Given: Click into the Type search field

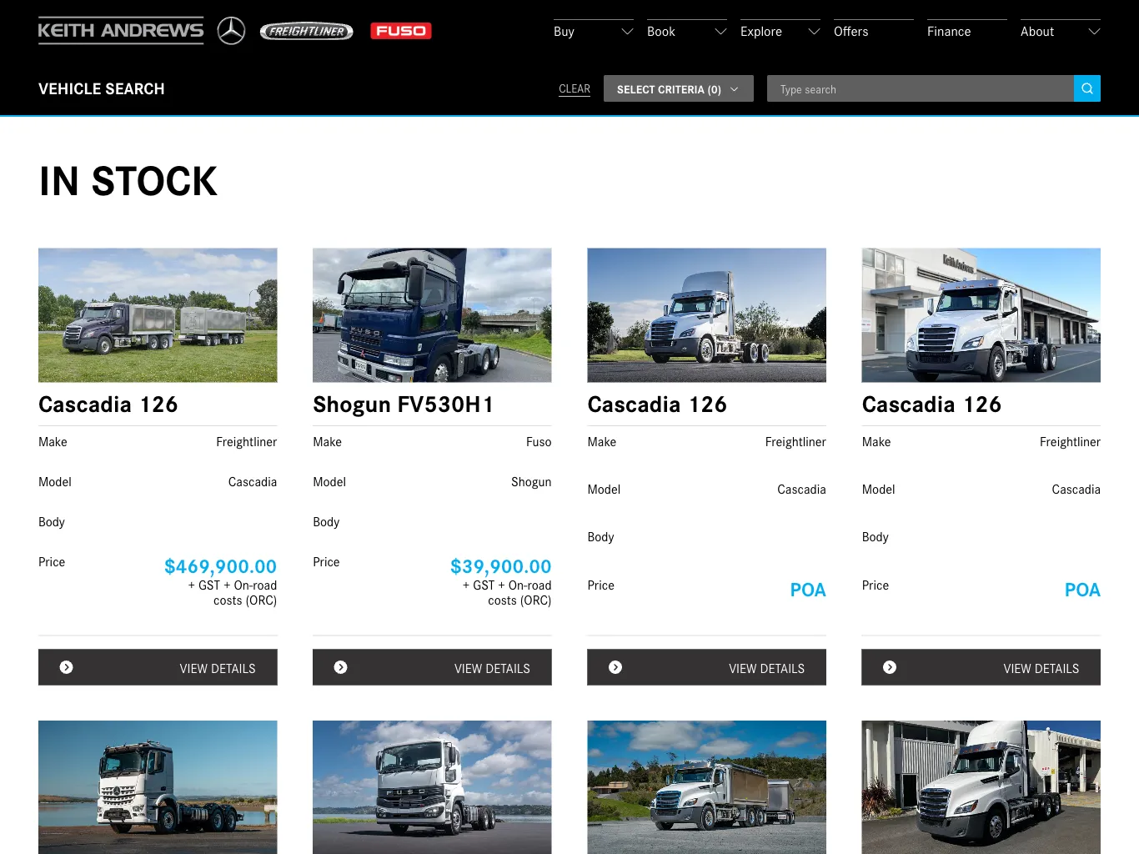Looking at the screenshot, I should 920,89.
